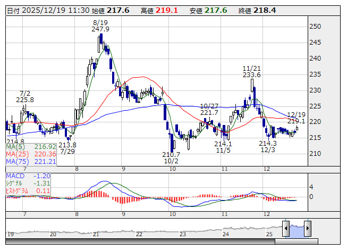Click the right range handle arrow in navigator

pos(308,229)
